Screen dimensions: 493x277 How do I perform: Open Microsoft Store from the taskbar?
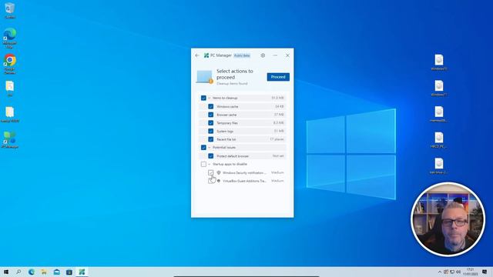coord(69,272)
